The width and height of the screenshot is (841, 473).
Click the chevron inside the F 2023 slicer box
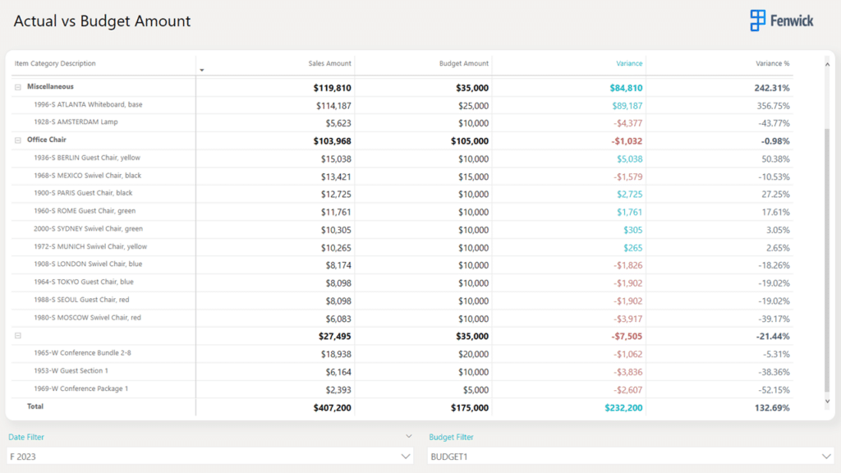click(405, 457)
